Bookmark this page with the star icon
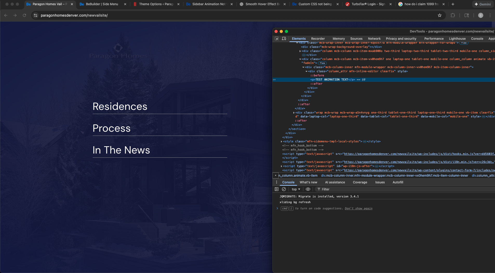 click(x=439, y=15)
